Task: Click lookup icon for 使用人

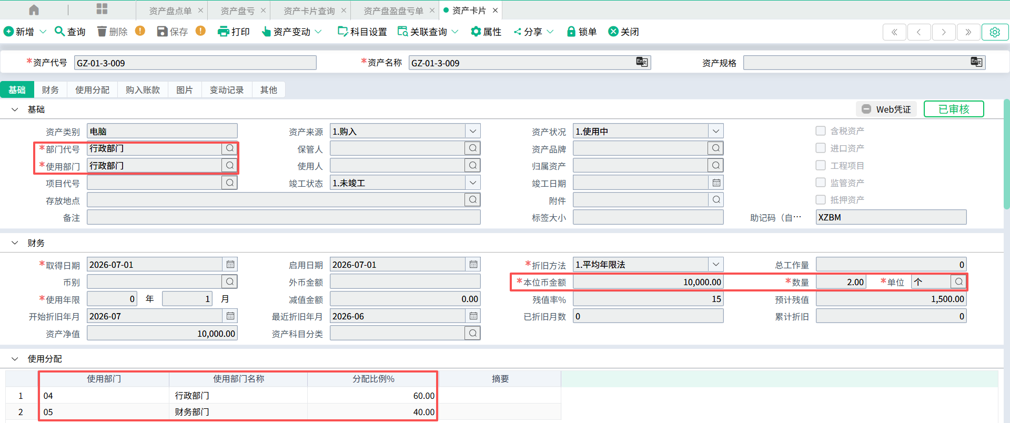Action: (473, 165)
